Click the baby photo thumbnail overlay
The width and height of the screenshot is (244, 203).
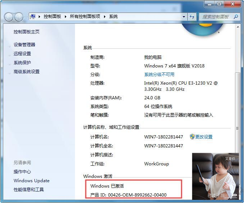[x=215, y=176]
